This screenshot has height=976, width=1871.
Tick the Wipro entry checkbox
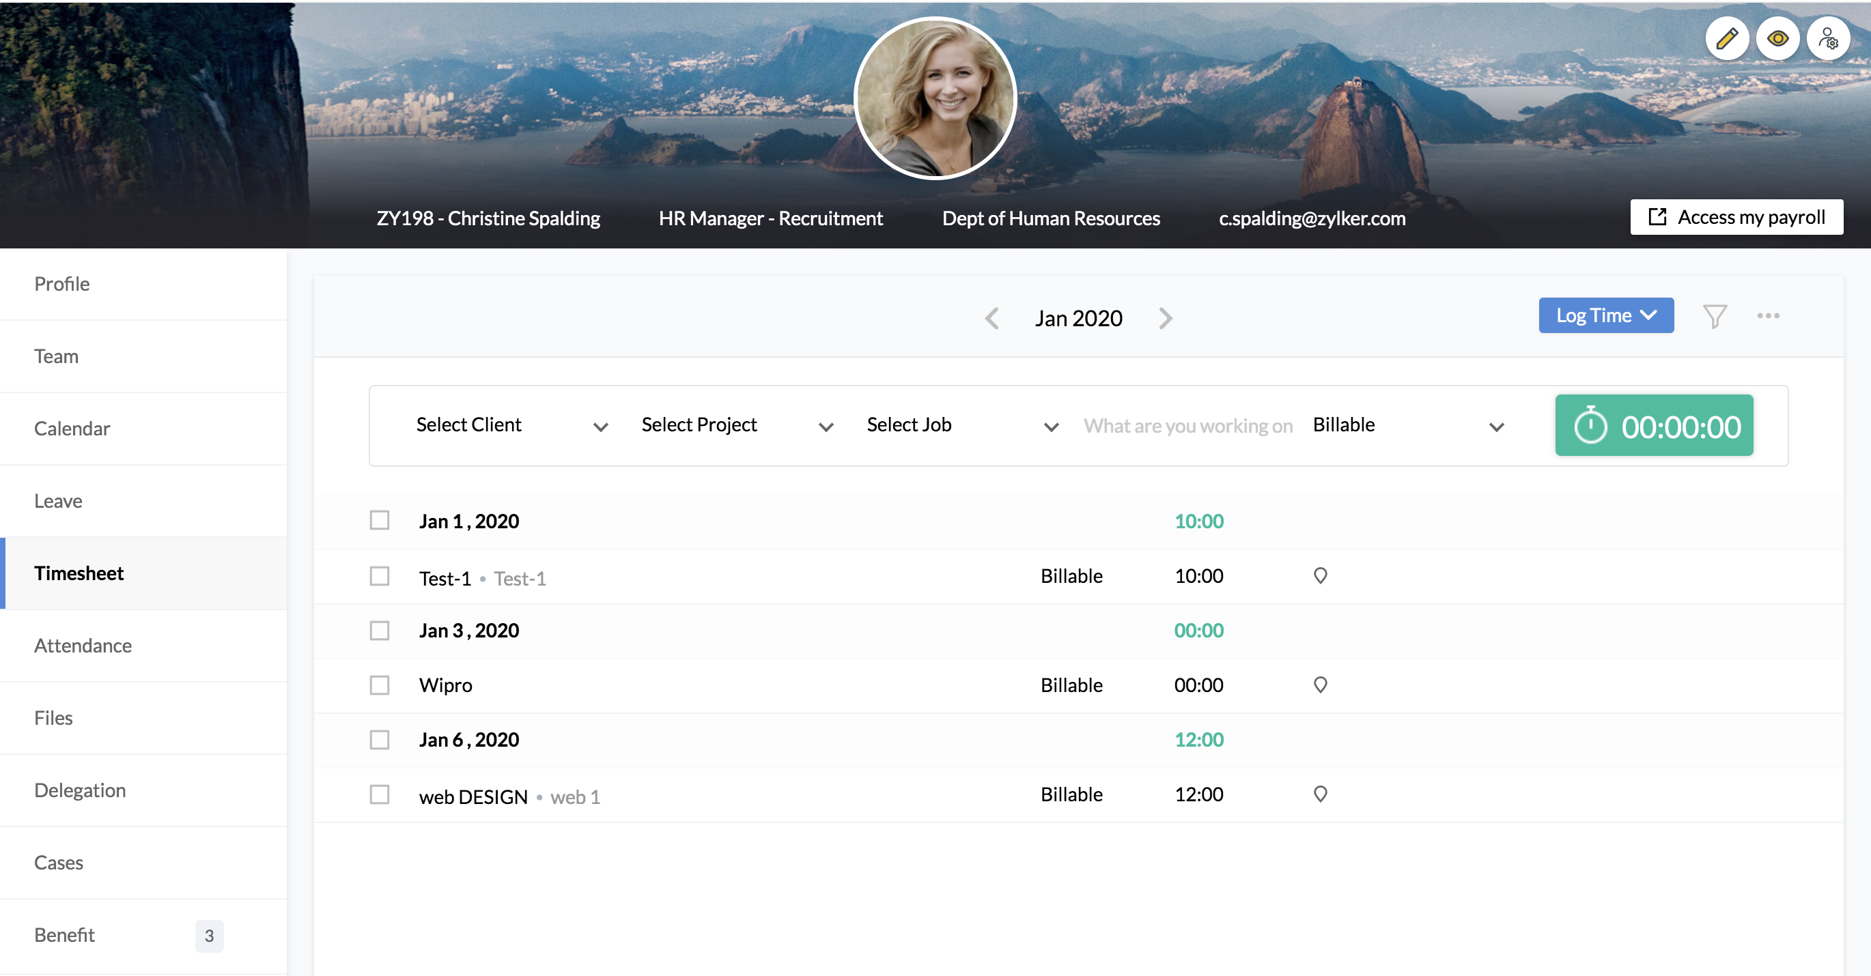pyautogui.click(x=379, y=685)
